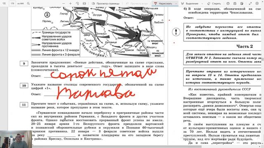264x148 pixels.
Task: Select the Нарисовать drawing tool
Action: point(163,4)
